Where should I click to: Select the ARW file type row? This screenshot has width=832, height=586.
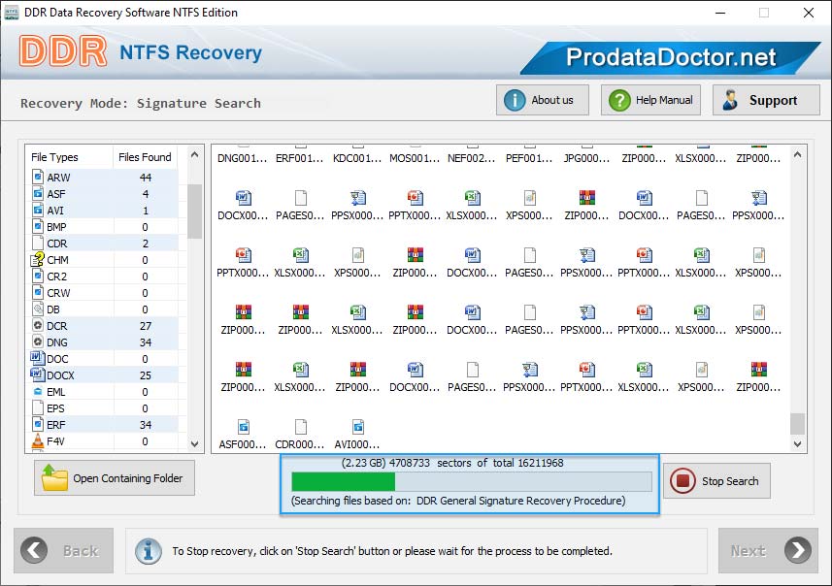104,178
